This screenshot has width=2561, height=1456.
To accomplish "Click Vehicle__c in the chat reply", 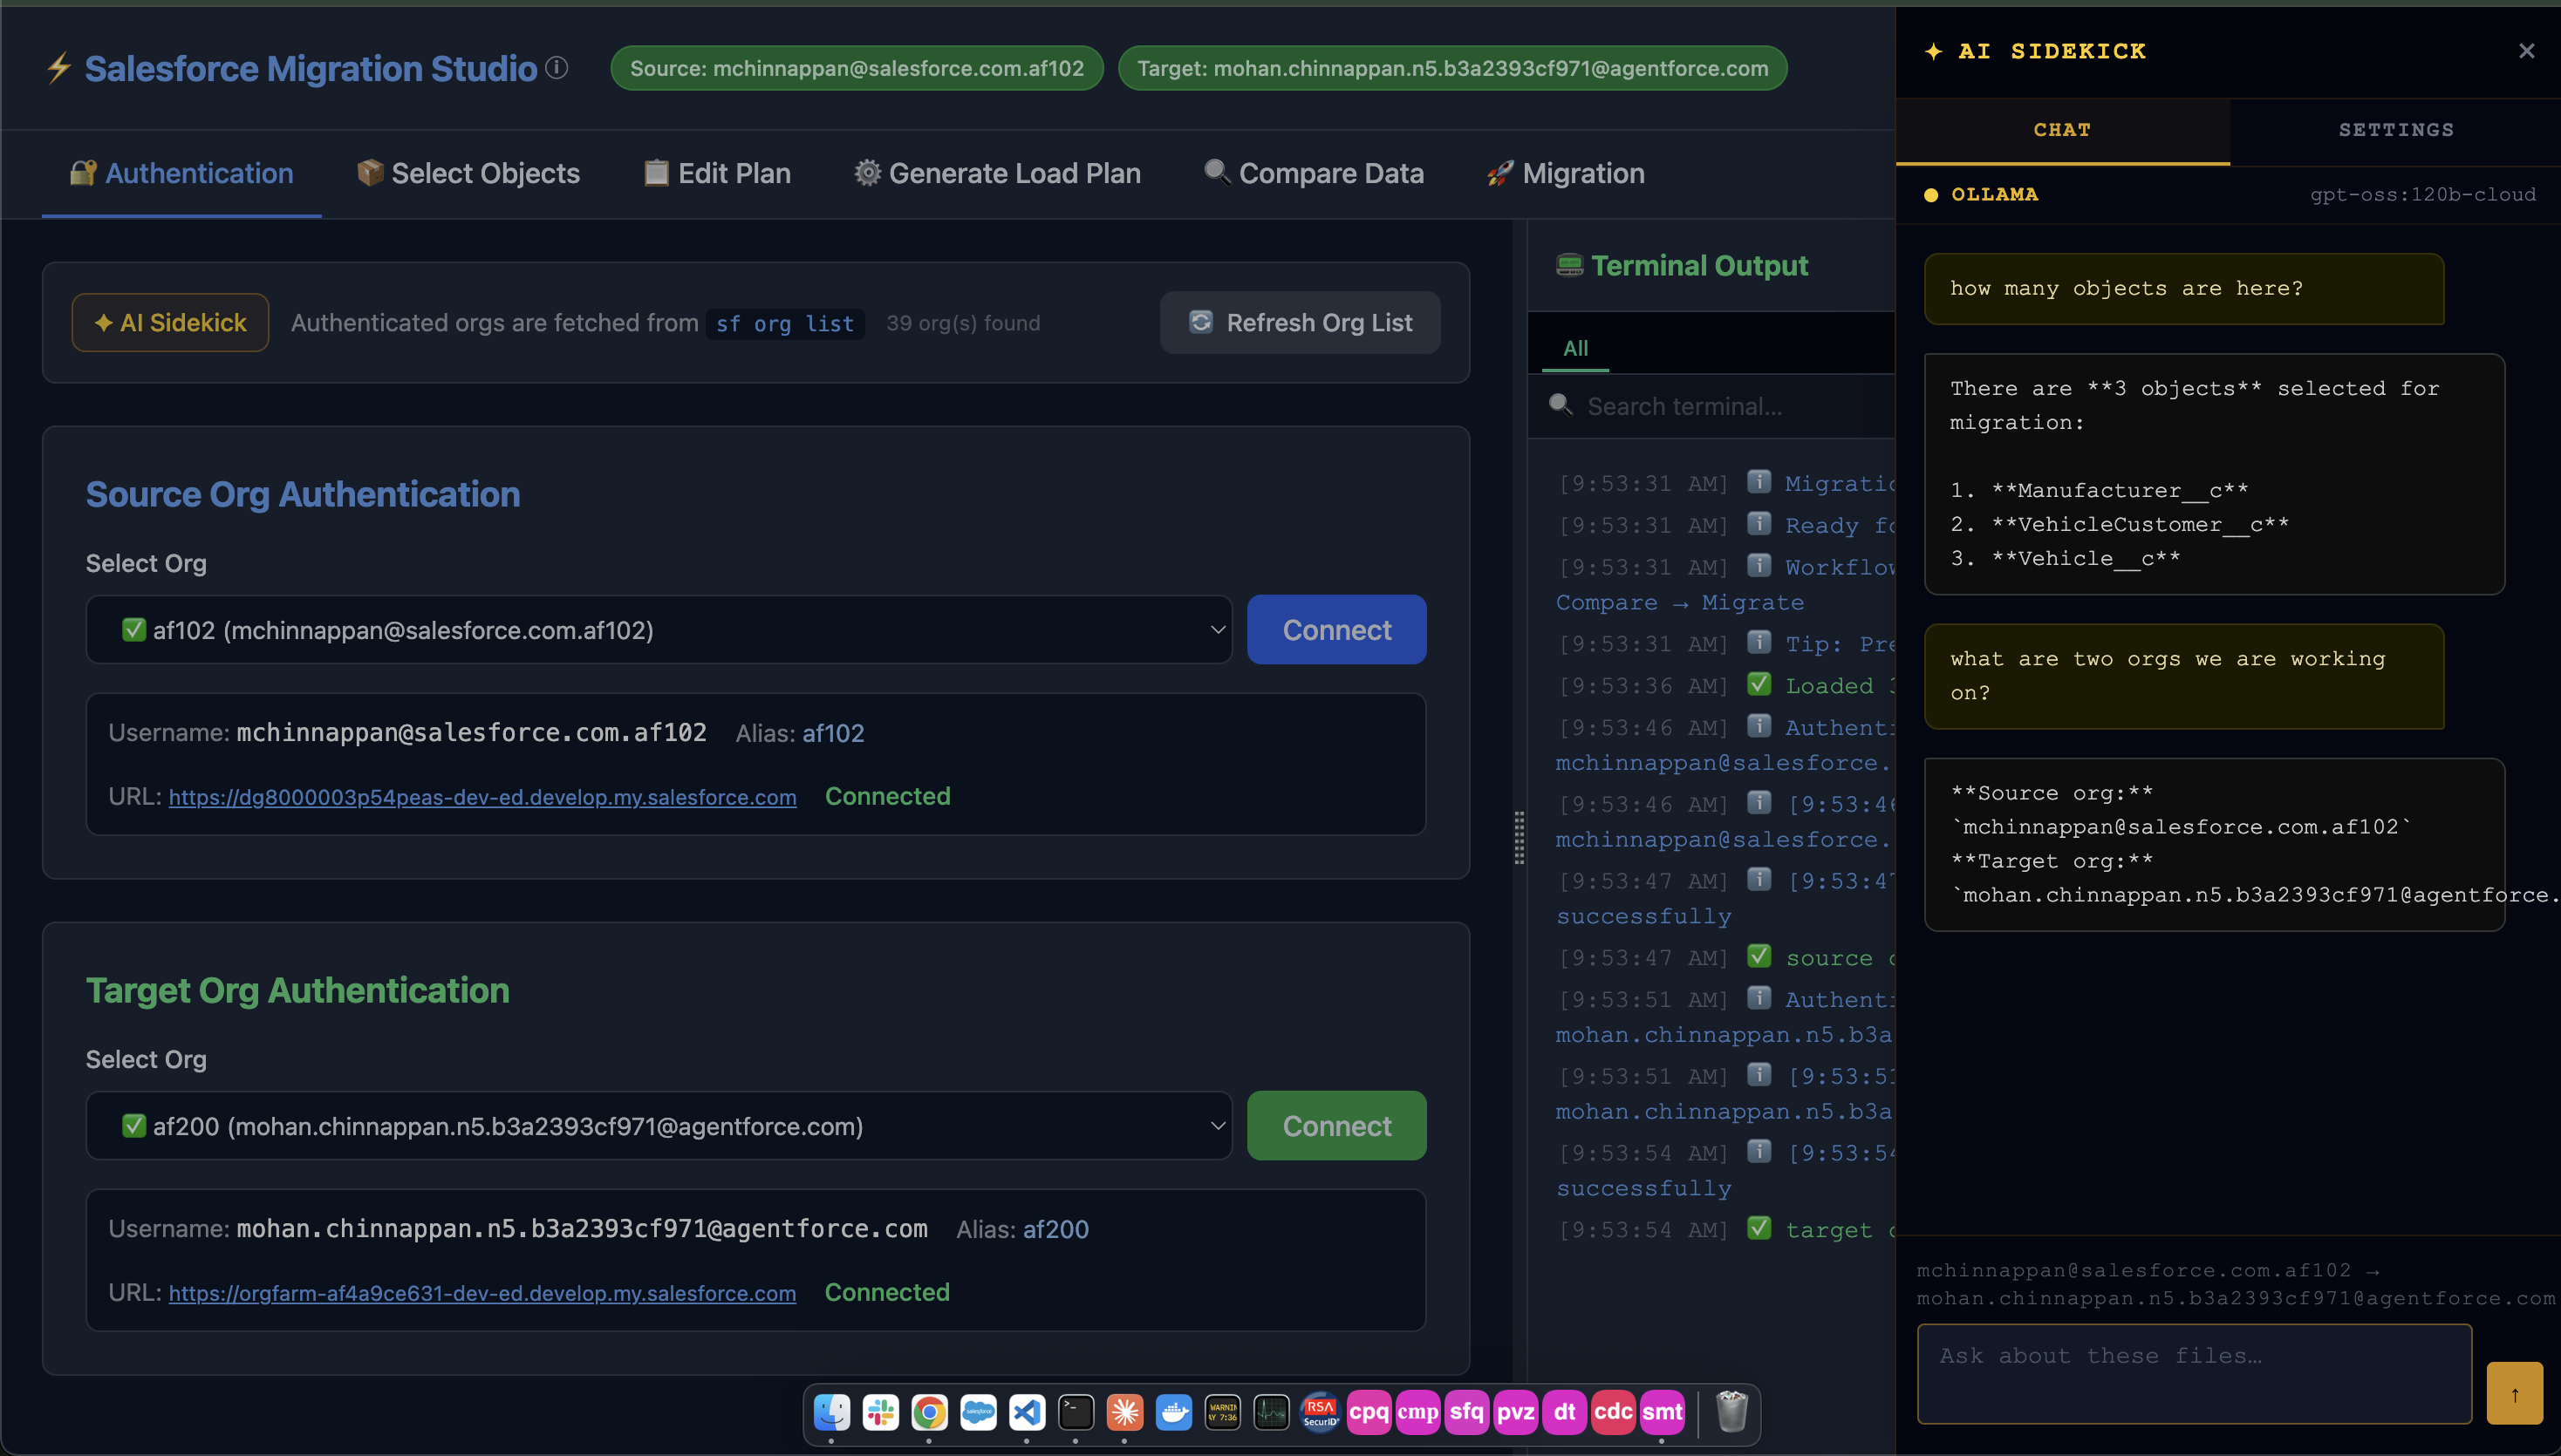I will pos(2086,558).
